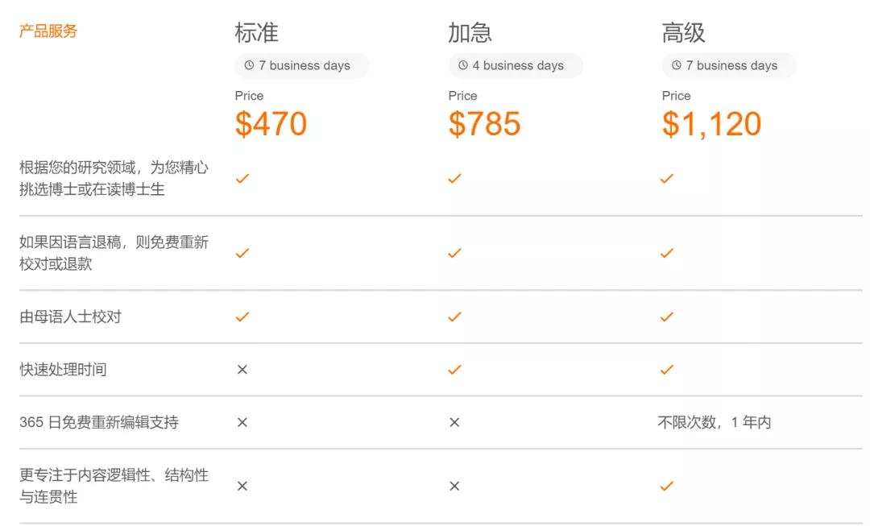870x526 pixels.
Task: Click the 4 business days badge
Action: click(x=516, y=65)
